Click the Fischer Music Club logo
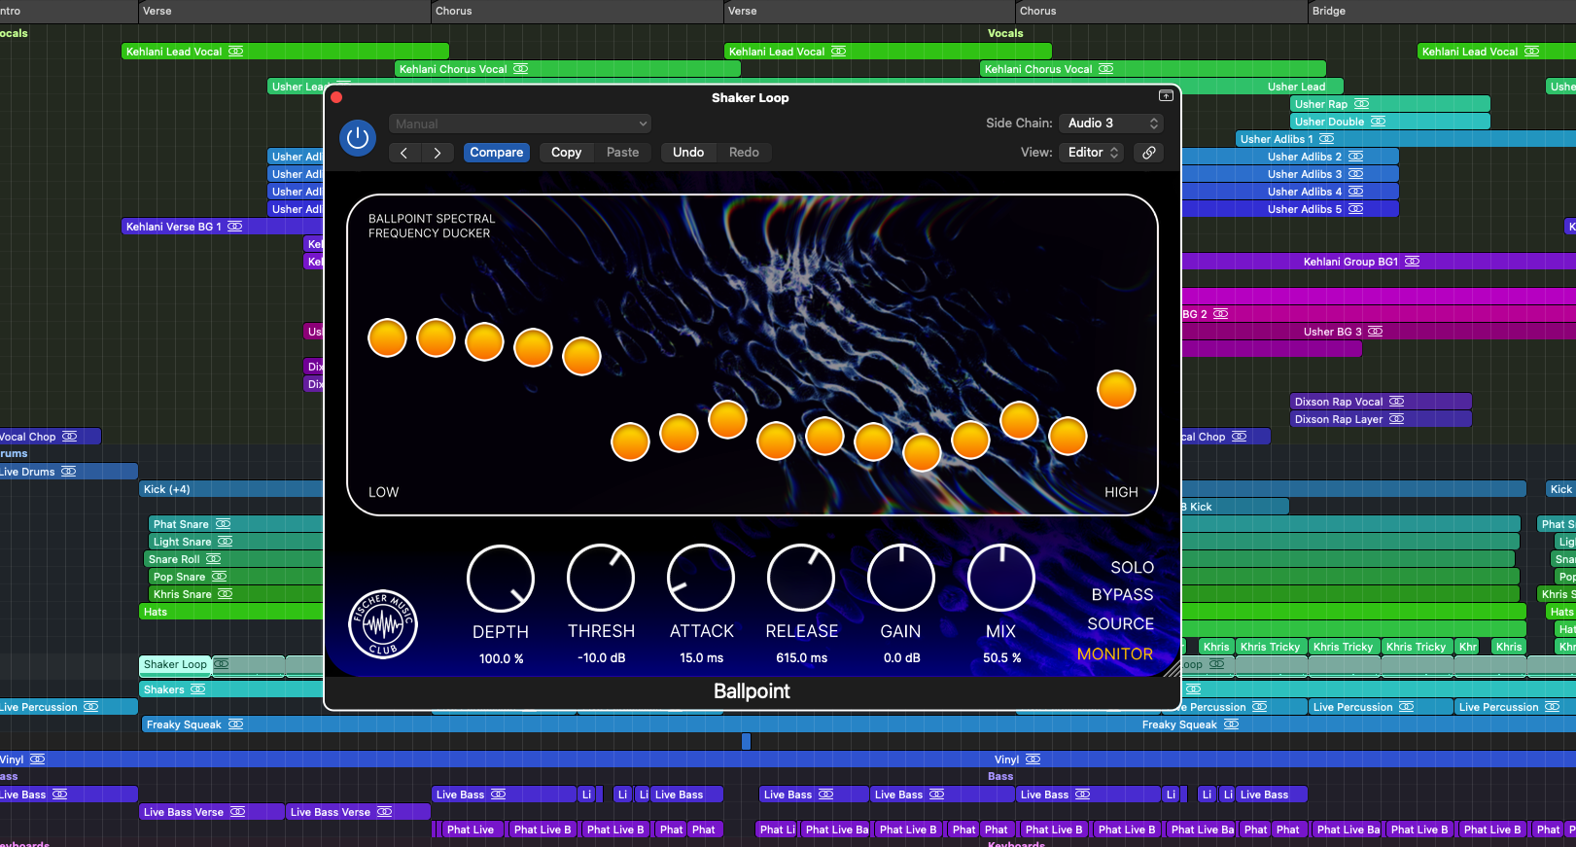1576x847 pixels. coord(383,623)
